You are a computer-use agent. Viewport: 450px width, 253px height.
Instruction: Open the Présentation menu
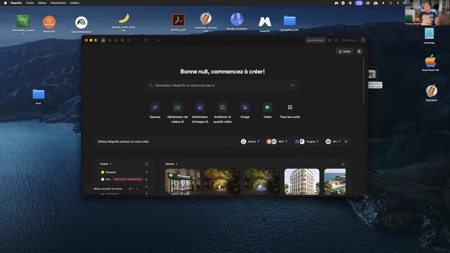[x=58, y=3]
